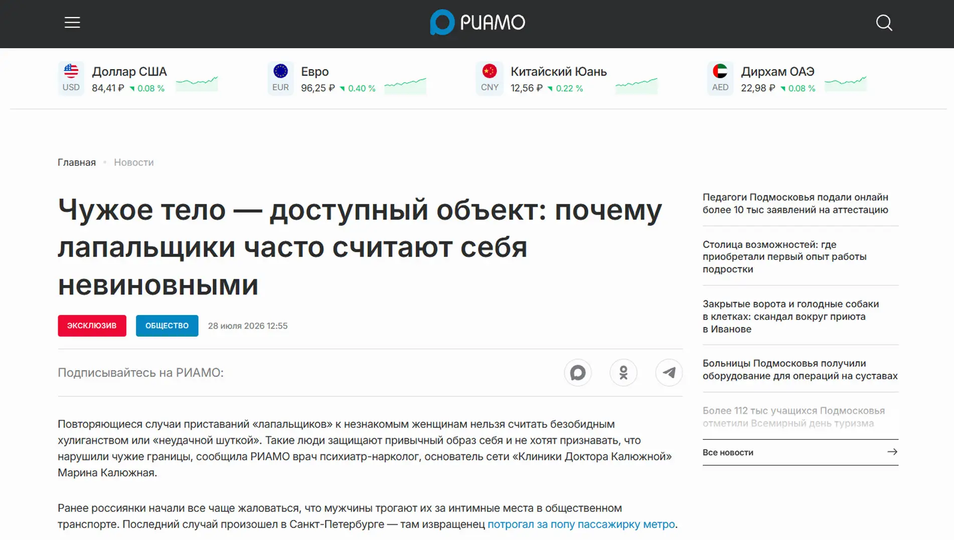Open the site search
This screenshot has height=540, width=954.
pyautogui.click(x=884, y=23)
